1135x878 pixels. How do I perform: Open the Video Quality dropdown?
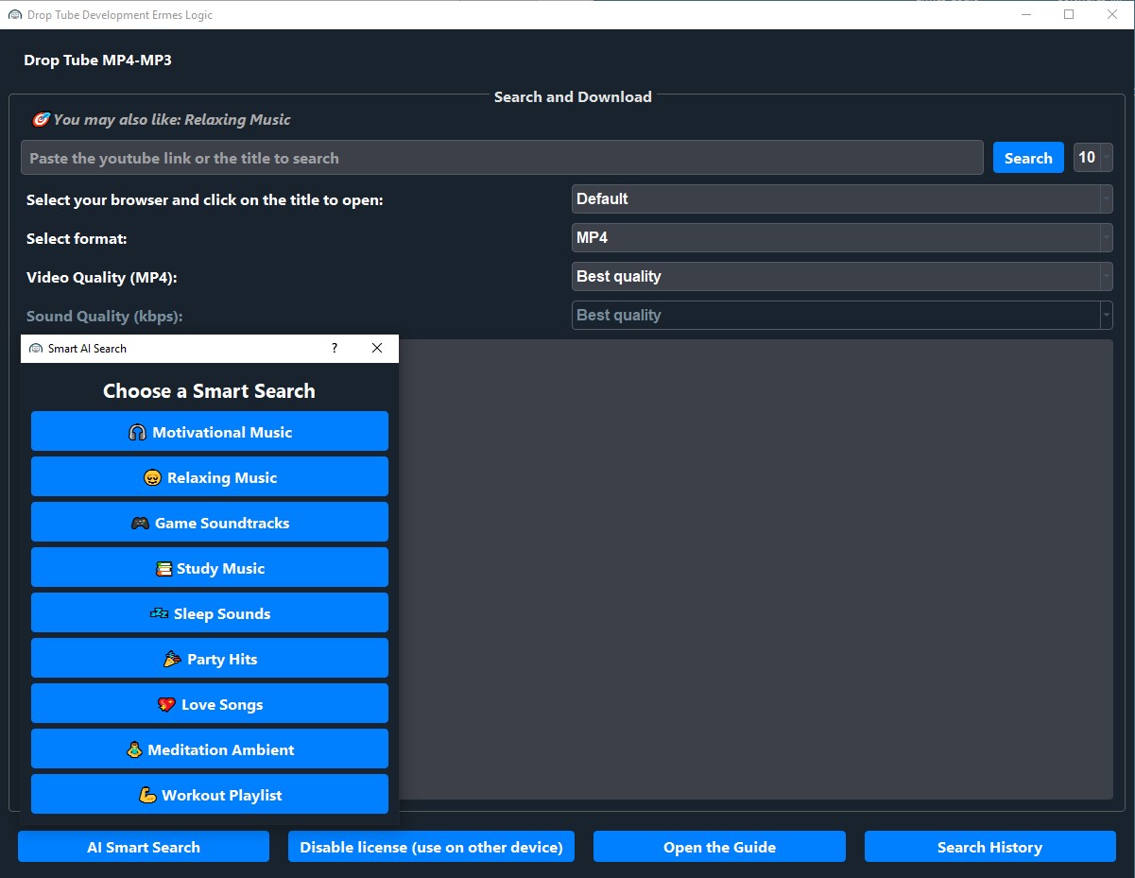click(841, 277)
